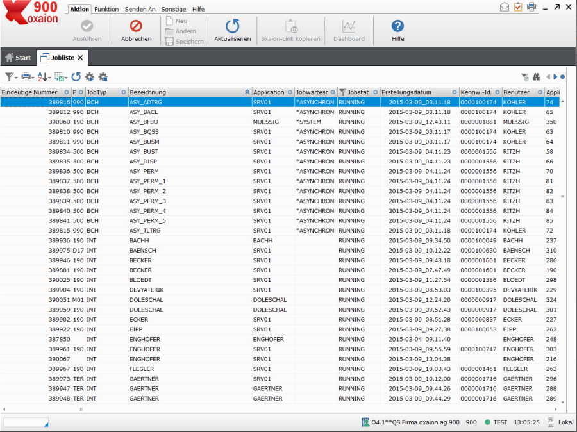The width and height of the screenshot is (577, 432).
Task: Click horizontal scrollbar right arrow
Action: (x=556, y=409)
